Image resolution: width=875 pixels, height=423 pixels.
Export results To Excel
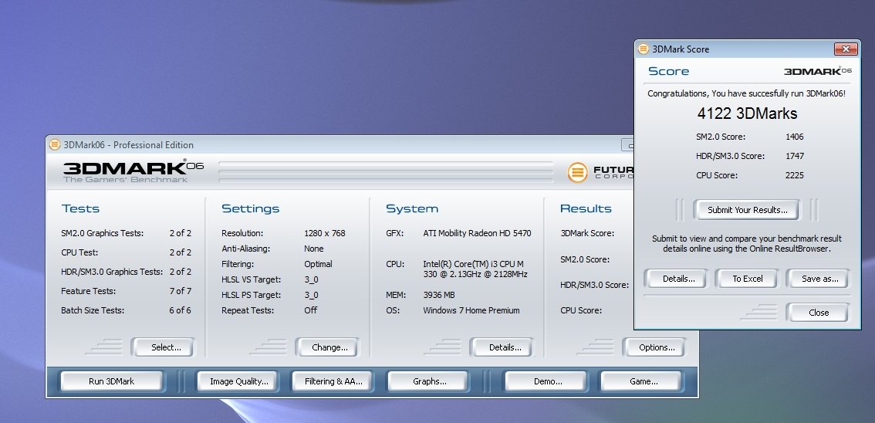tap(747, 279)
